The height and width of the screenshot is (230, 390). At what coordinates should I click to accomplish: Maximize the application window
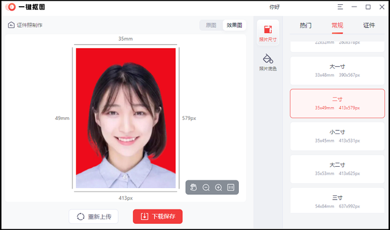pos(368,7)
